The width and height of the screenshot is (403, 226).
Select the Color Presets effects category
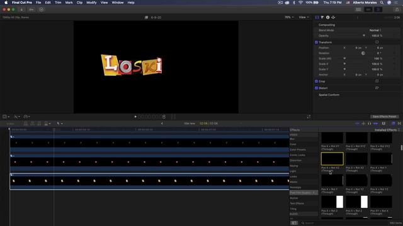(x=298, y=149)
